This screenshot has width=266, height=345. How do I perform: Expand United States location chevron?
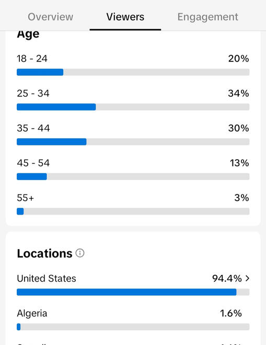(247, 279)
